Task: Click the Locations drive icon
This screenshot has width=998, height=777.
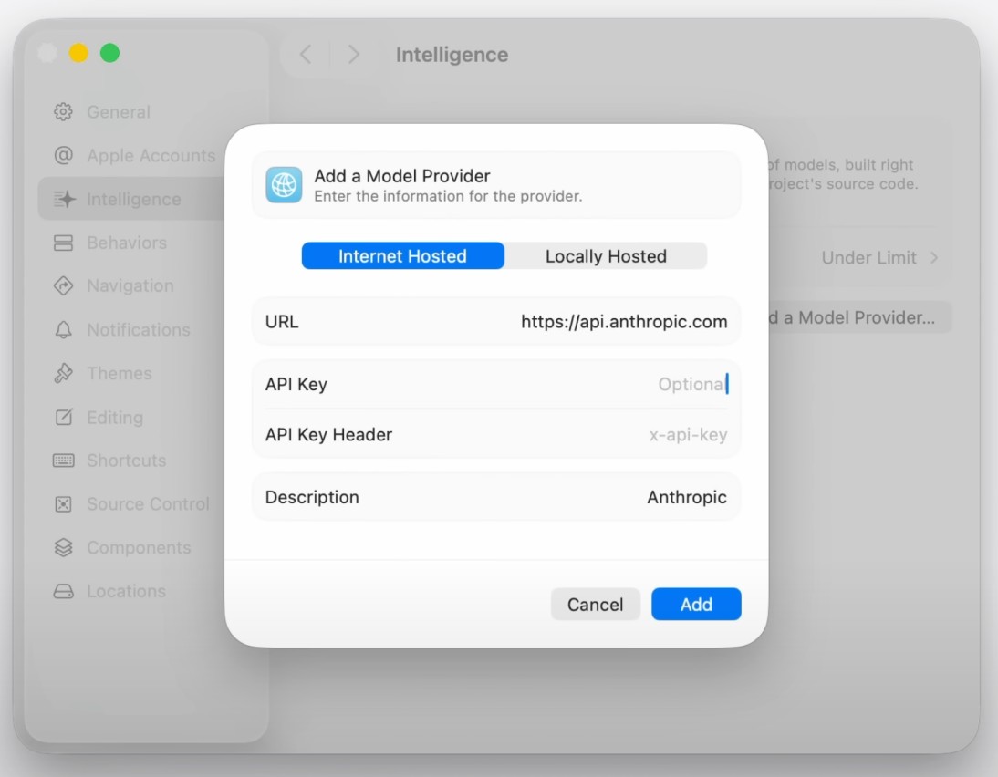Action: tap(63, 591)
